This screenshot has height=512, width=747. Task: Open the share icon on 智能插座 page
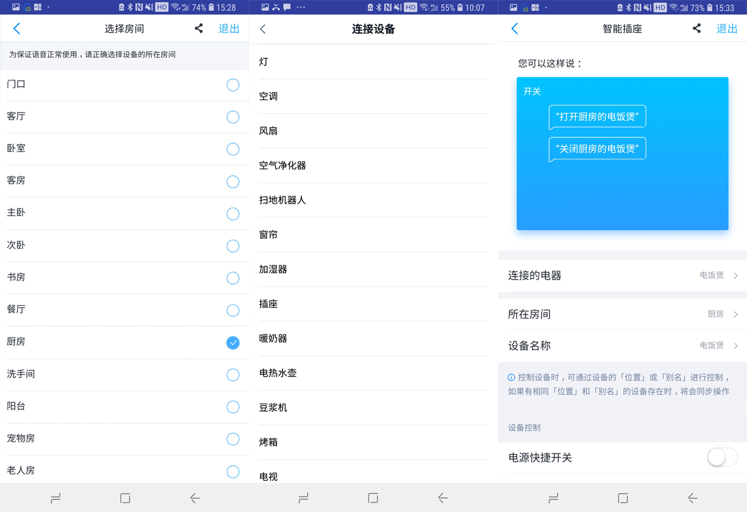point(697,28)
